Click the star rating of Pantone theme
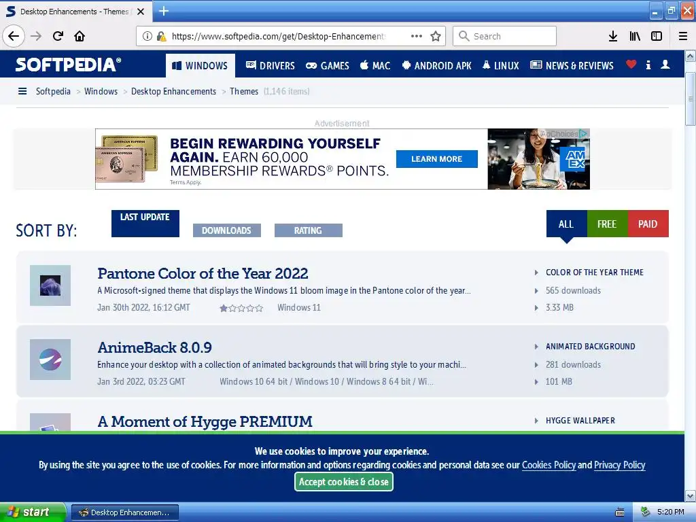This screenshot has height=522, width=696. coord(241,308)
